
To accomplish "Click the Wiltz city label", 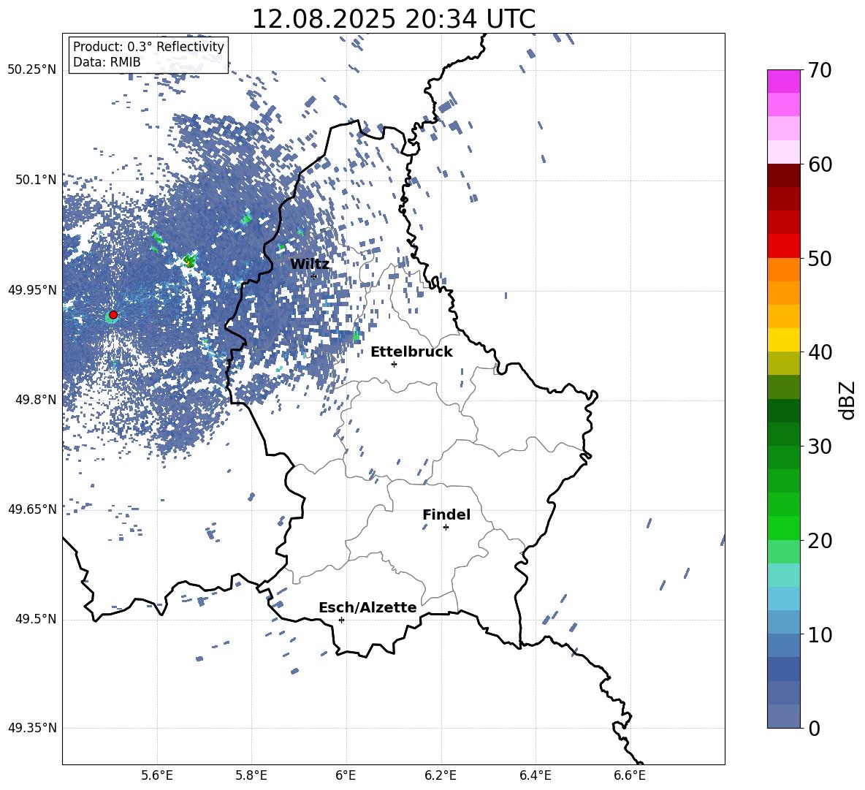I will pyautogui.click(x=310, y=264).
